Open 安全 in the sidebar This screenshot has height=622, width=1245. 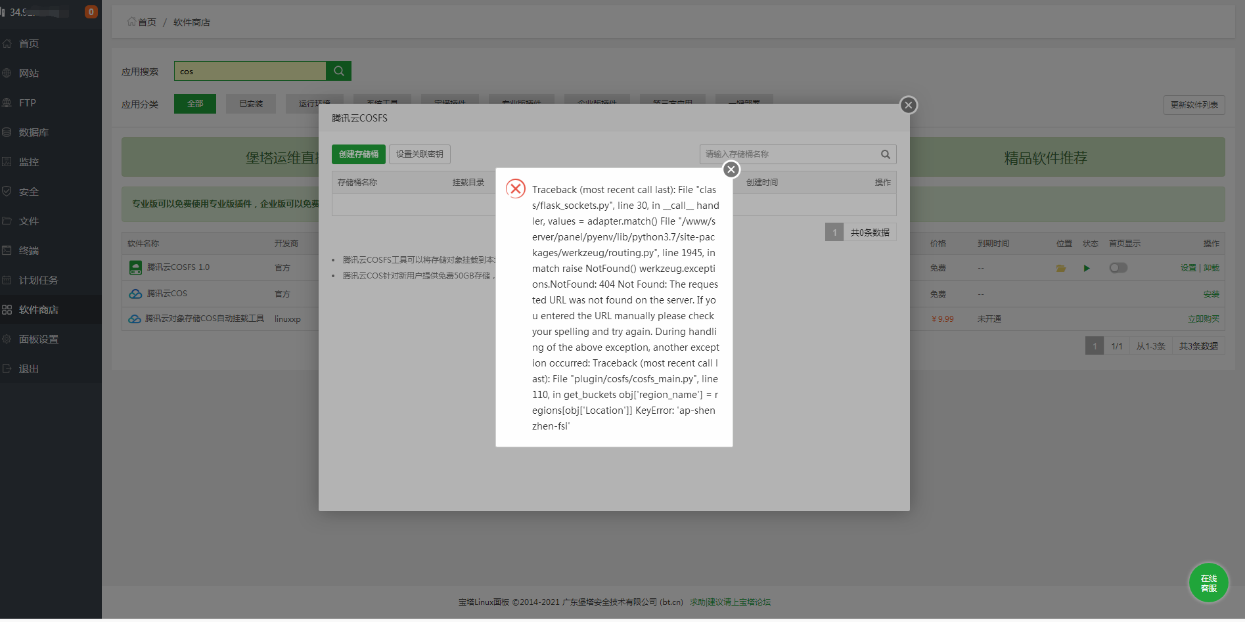point(51,192)
